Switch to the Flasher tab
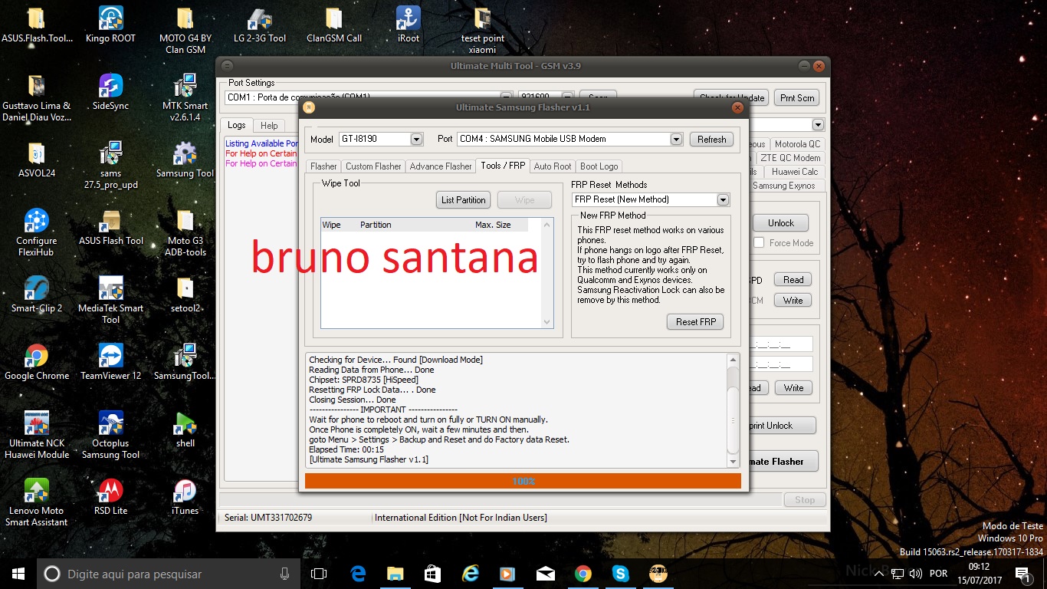This screenshot has width=1047, height=589. (x=323, y=166)
